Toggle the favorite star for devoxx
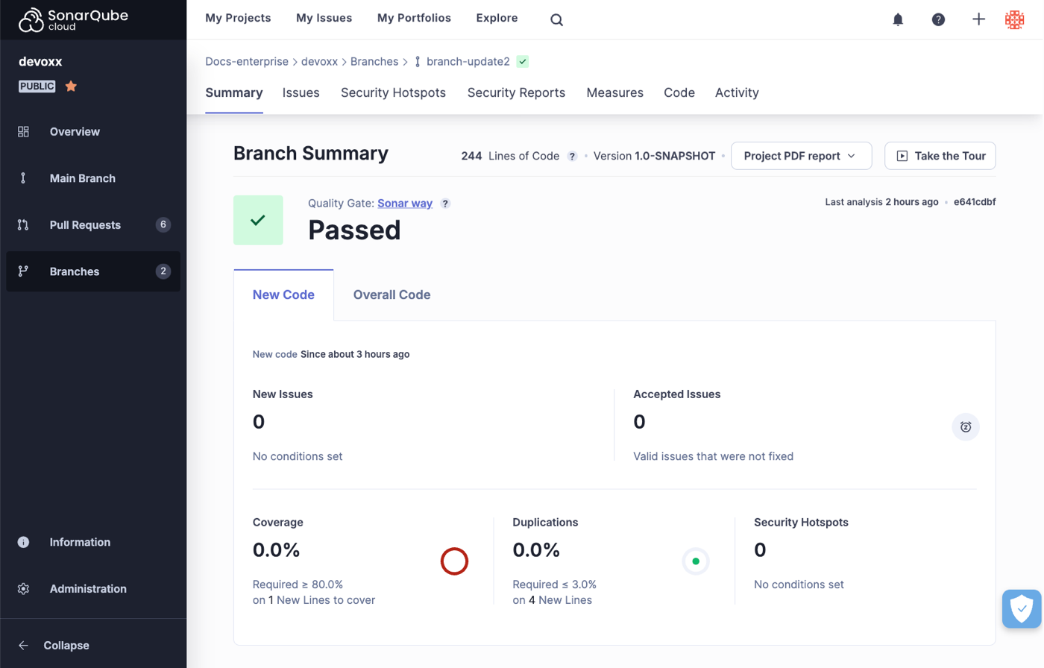Image resolution: width=1044 pixels, height=668 pixels. pyautogui.click(x=71, y=86)
